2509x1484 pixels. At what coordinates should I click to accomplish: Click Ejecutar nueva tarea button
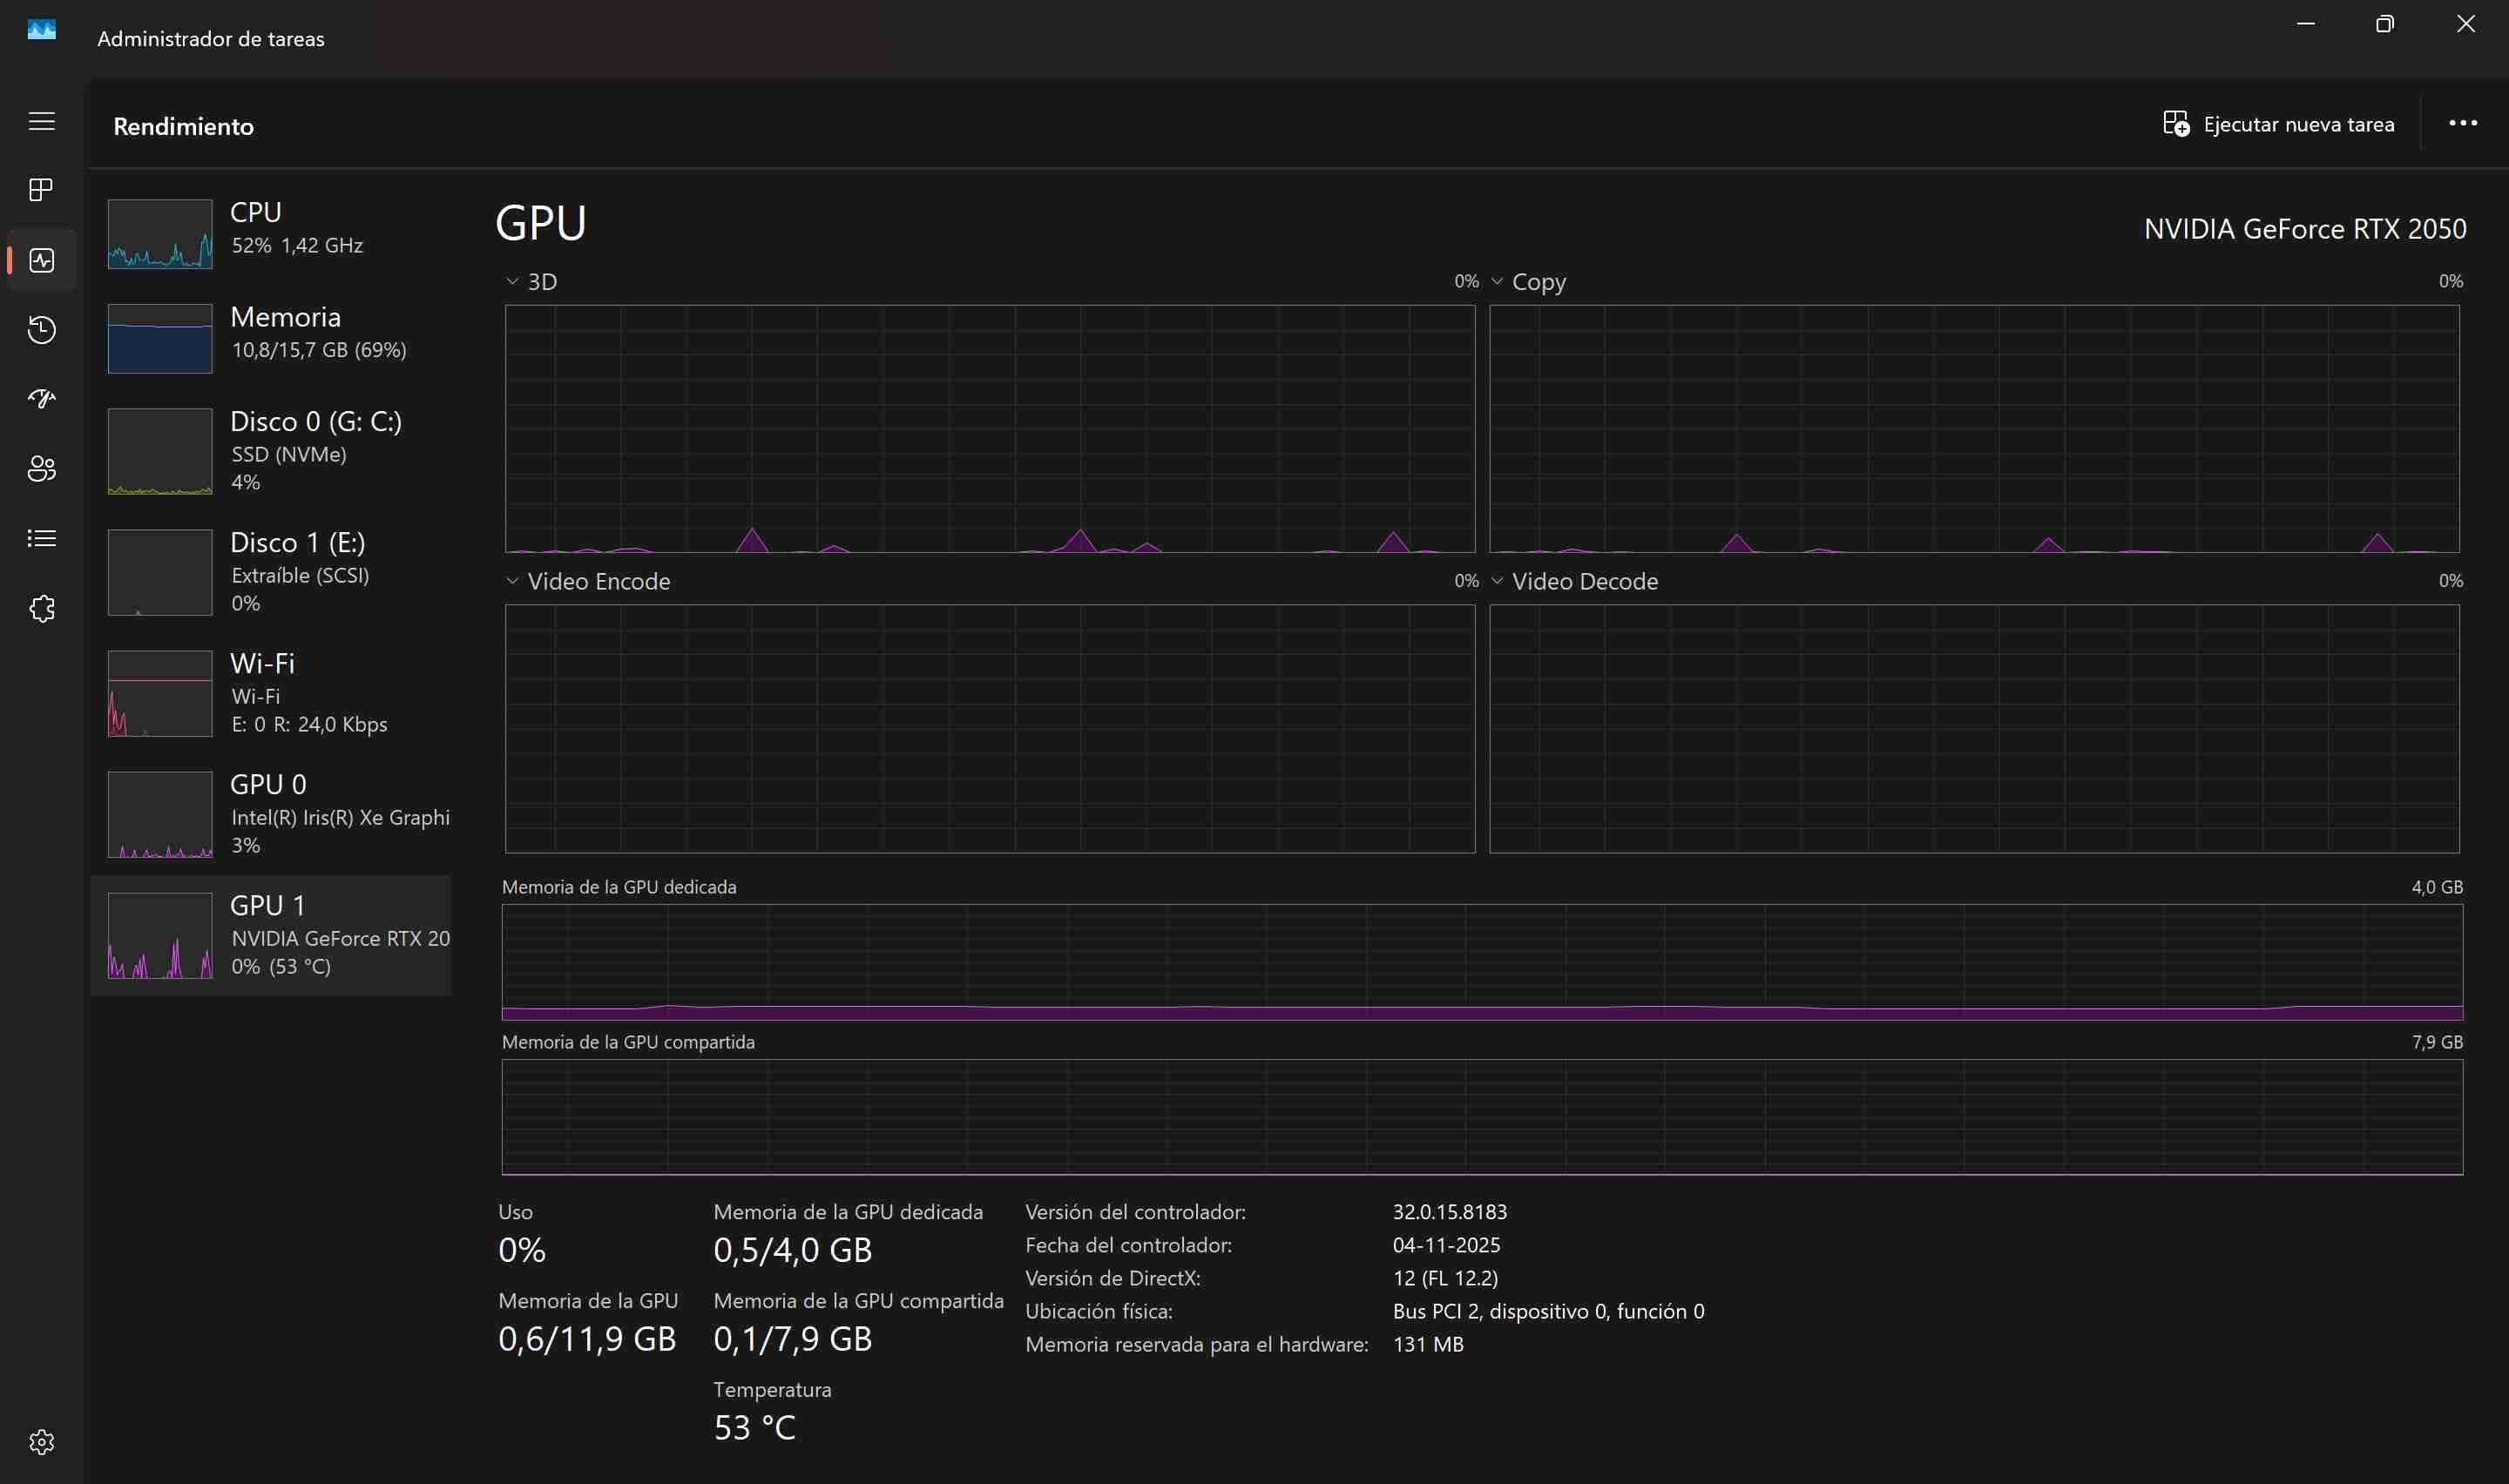pyautogui.click(x=2278, y=124)
